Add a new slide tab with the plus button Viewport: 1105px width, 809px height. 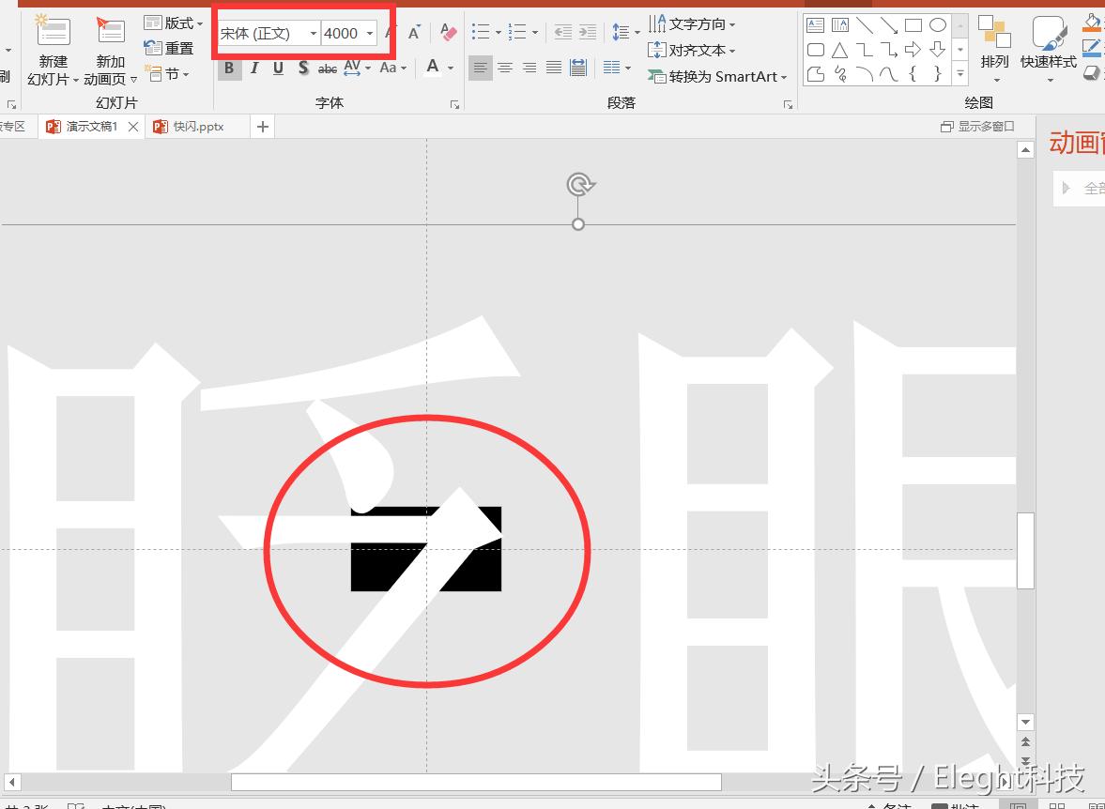[262, 126]
